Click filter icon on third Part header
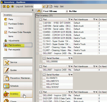 click(69, 92)
